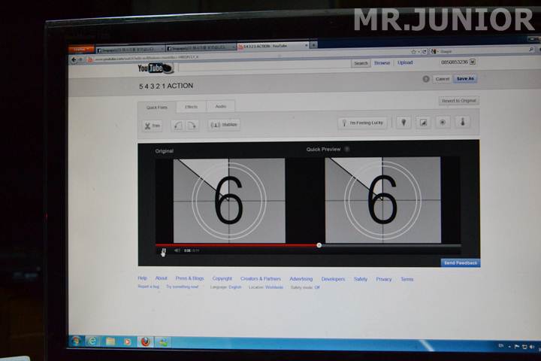Open the color temperature thermometer icon

click(x=463, y=122)
